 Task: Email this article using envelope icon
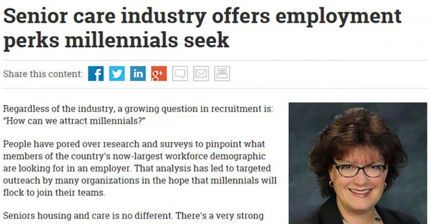[x=201, y=73]
